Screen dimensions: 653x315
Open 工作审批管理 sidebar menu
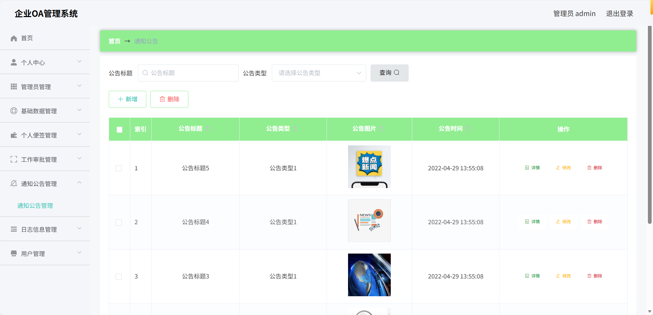[x=45, y=159]
